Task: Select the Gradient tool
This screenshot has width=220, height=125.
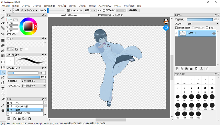Action: tap(3, 56)
